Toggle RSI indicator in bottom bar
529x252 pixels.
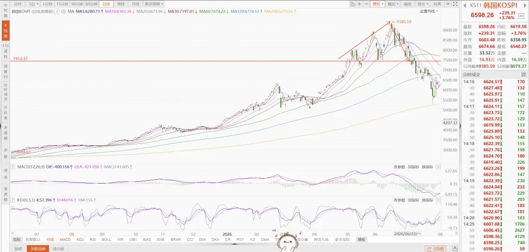click(93, 240)
